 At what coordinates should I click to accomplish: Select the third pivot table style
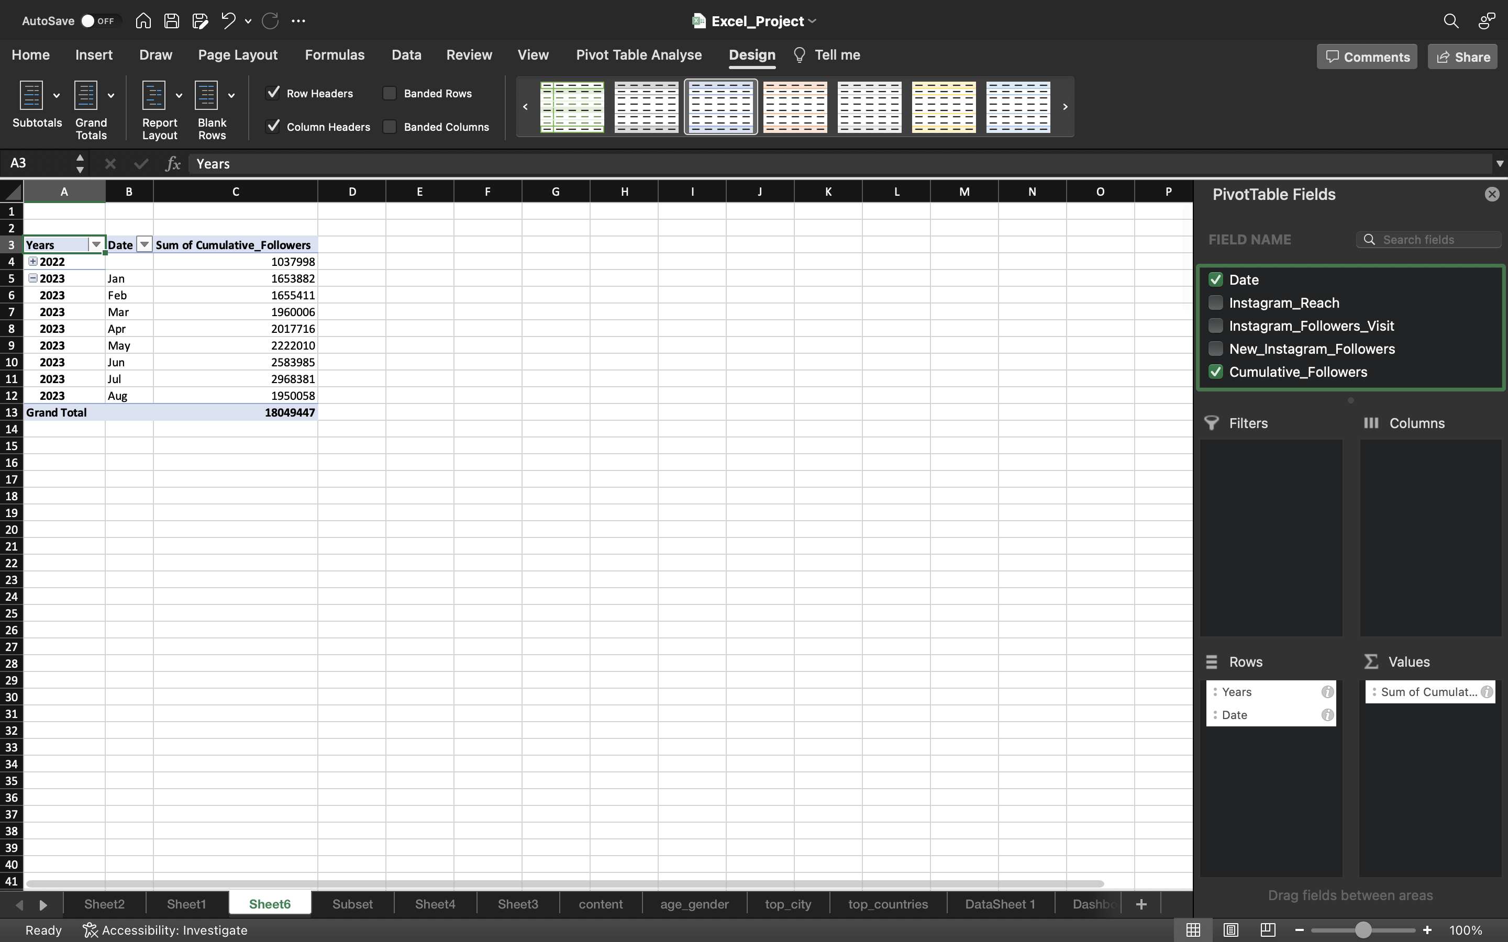pos(720,106)
